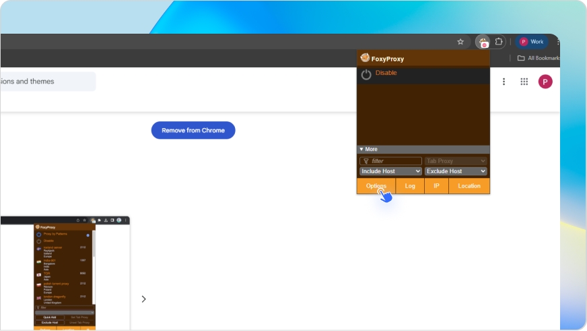Open the Include Host dropdown
The height and width of the screenshot is (331, 587).
[390, 171]
